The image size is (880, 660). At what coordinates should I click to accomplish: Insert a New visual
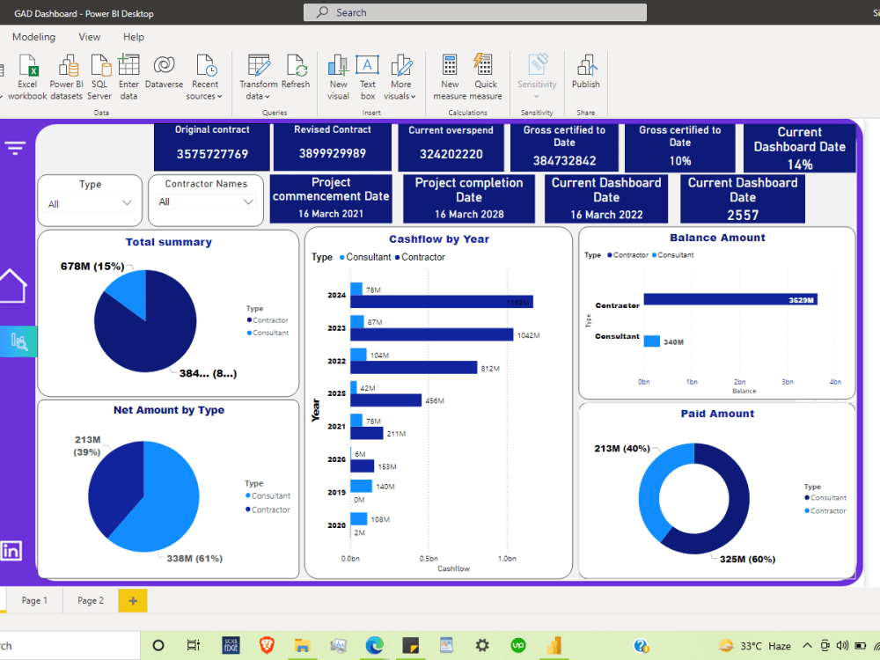click(x=339, y=77)
